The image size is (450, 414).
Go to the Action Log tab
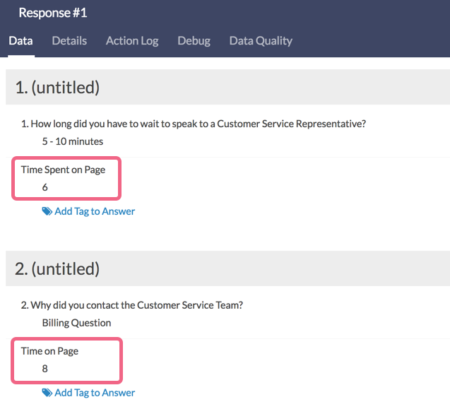point(132,41)
